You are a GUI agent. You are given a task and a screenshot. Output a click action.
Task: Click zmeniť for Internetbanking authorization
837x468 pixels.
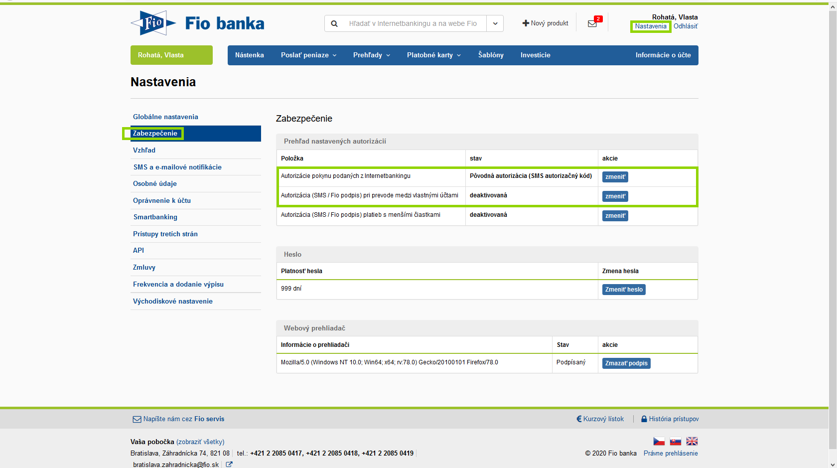(615, 177)
